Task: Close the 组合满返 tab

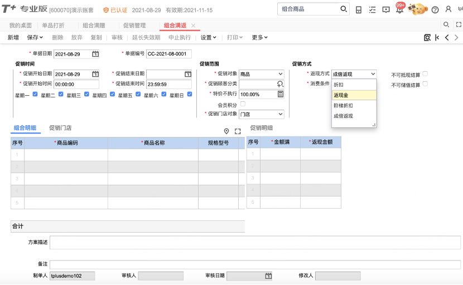Action: [x=193, y=26]
